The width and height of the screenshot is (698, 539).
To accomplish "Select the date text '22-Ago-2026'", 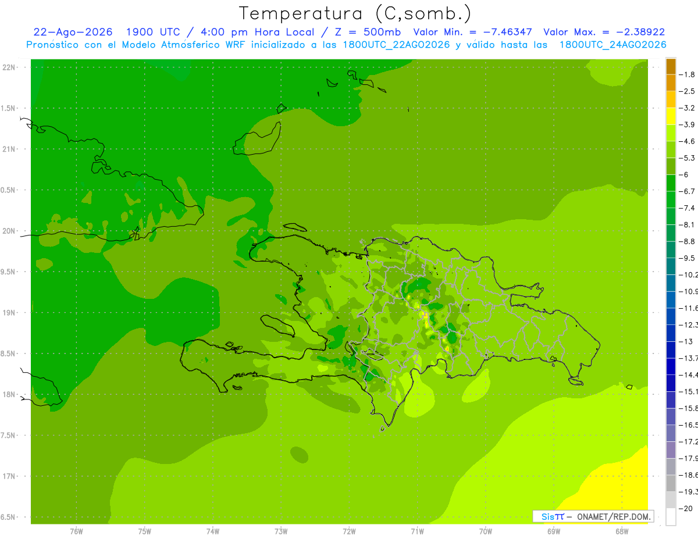I will (x=73, y=32).
